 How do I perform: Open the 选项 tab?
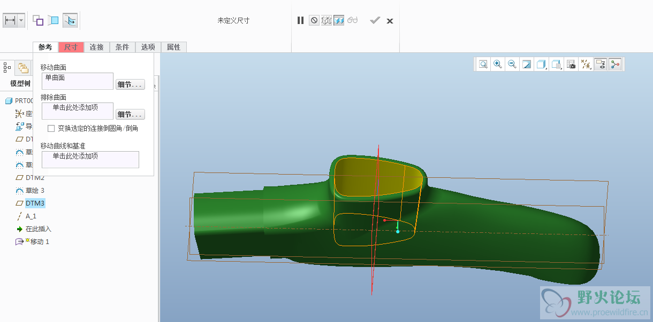pyautogui.click(x=148, y=47)
